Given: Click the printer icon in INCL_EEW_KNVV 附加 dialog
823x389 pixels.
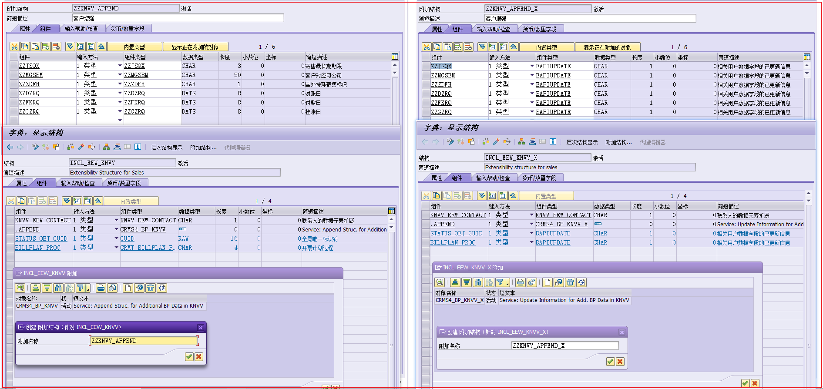Looking at the screenshot, I should [101, 288].
